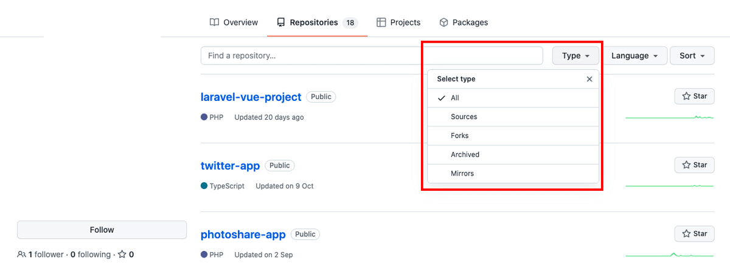Viewport: 730px width, 271px height.
Task: Click the Repositories tab repo icon
Action: click(x=280, y=22)
